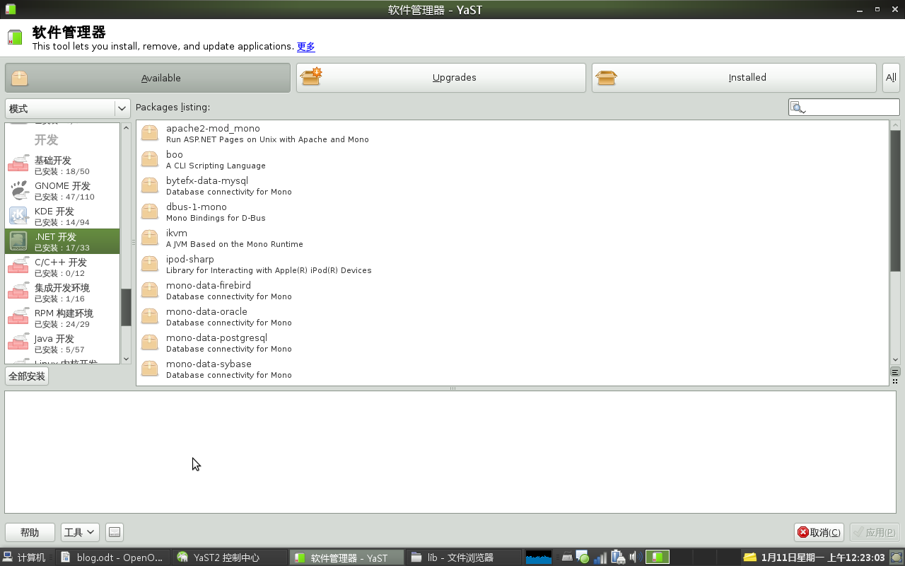Image resolution: width=905 pixels, height=566 pixels.
Task: Click the small icon button beside 工具
Action: (115, 532)
